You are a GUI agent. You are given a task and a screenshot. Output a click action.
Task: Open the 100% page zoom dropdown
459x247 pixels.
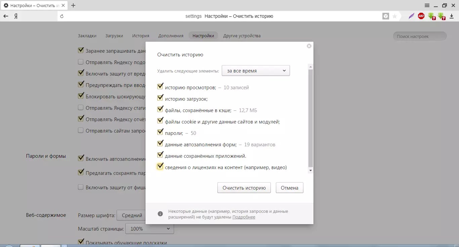coord(150,229)
